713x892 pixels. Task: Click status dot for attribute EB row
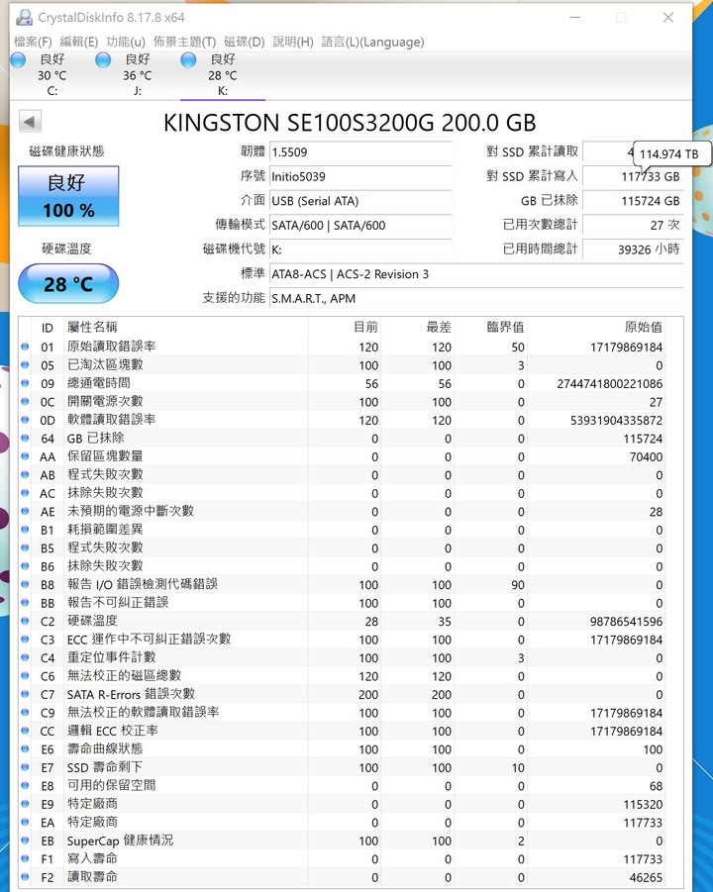(25, 841)
